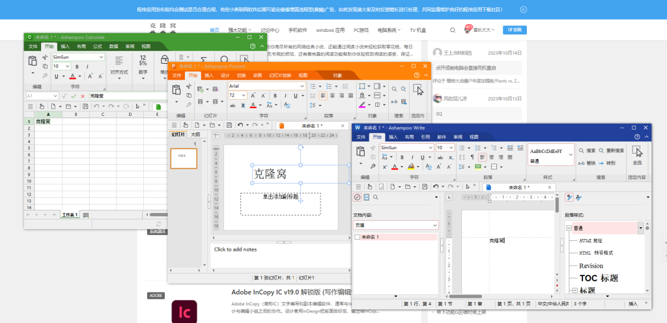667x323 pixels.
Task: Open the Arial font dropdown in Present
Action: pos(302,86)
